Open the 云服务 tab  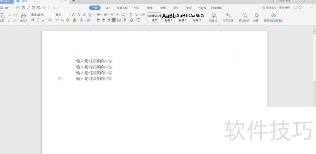point(202,8)
